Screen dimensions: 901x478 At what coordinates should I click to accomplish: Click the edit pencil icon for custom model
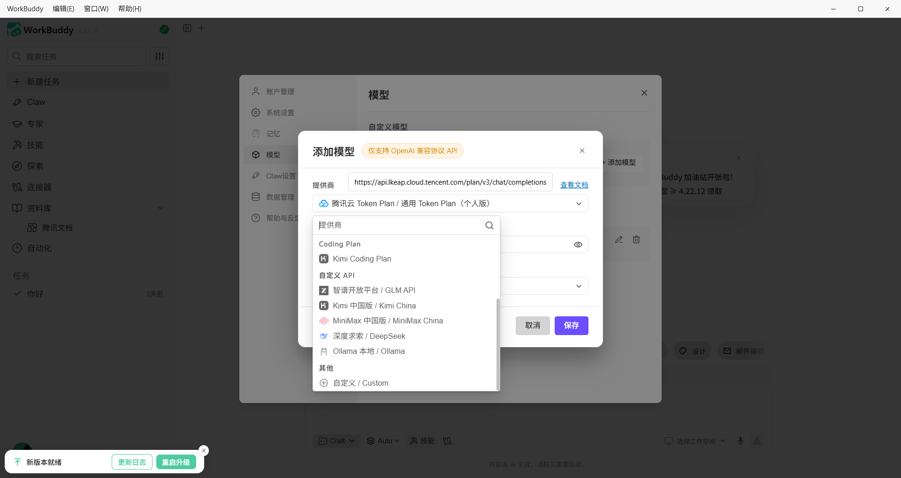(619, 239)
